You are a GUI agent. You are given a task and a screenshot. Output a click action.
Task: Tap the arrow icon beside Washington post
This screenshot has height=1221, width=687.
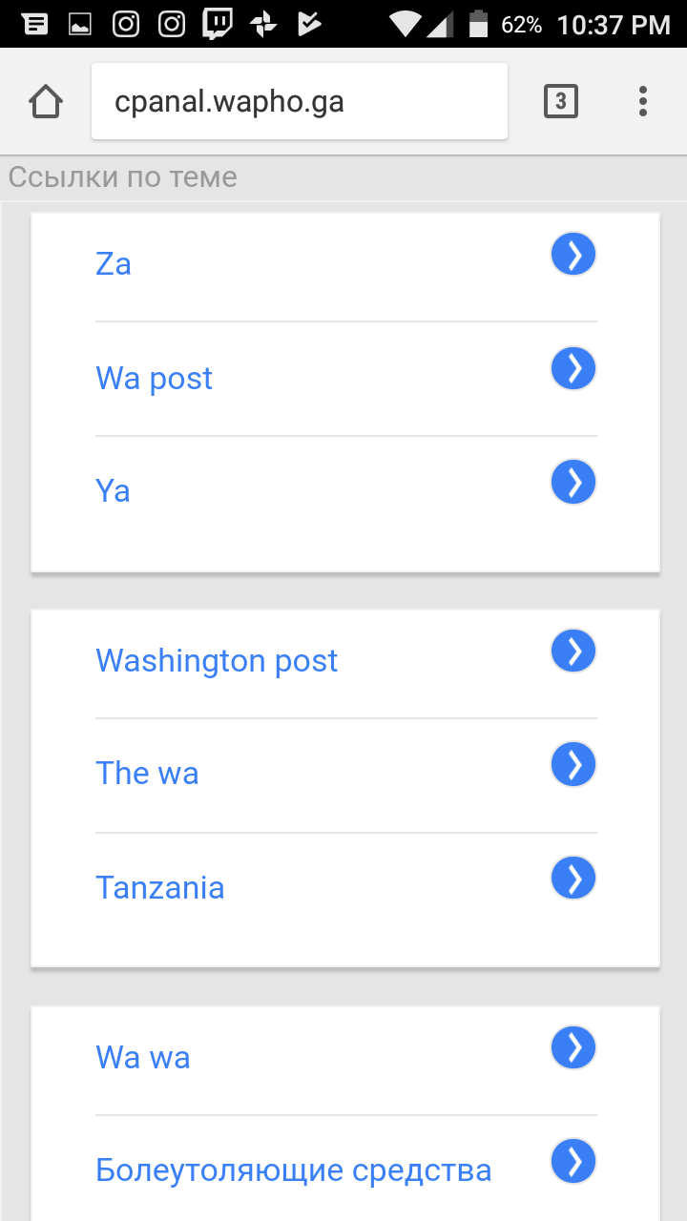point(573,652)
